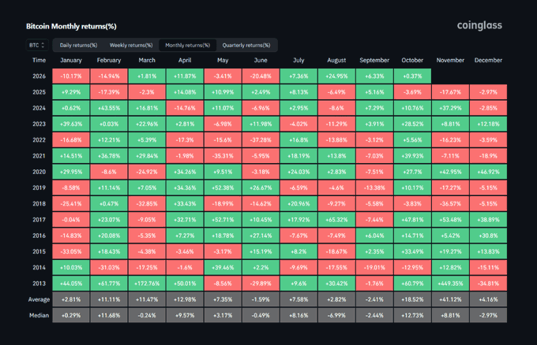Click the +11.68% February median cell
The width and height of the screenshot is (537, 345).
[109, 315]
